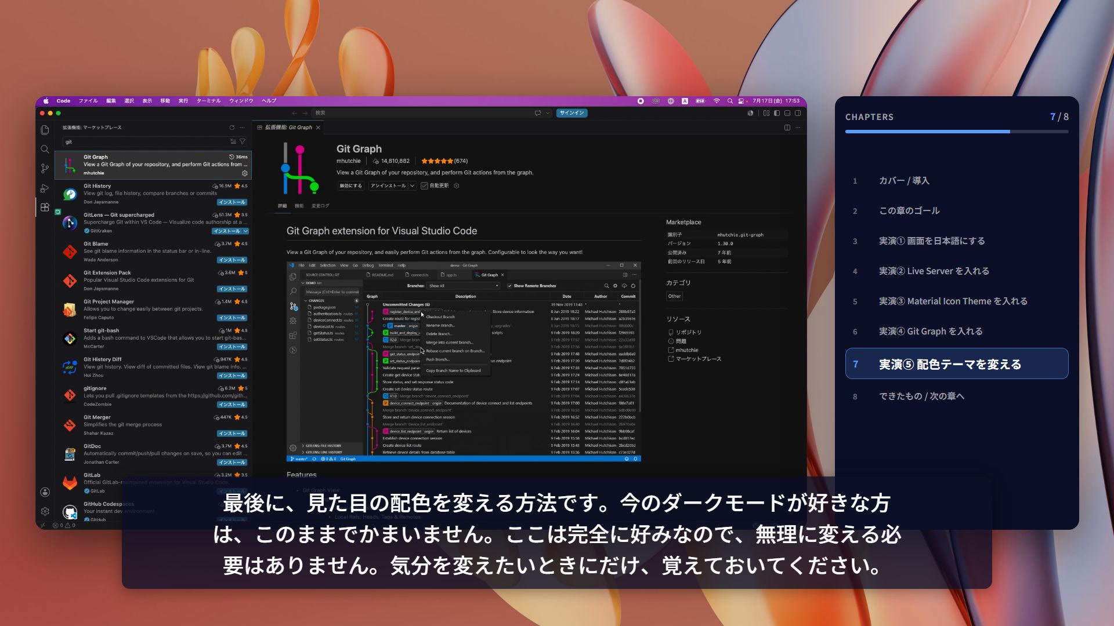The width and height of the screenshot is (1114, 626).
Task: Click the アンインストール button
Action: tap(388, 186)
